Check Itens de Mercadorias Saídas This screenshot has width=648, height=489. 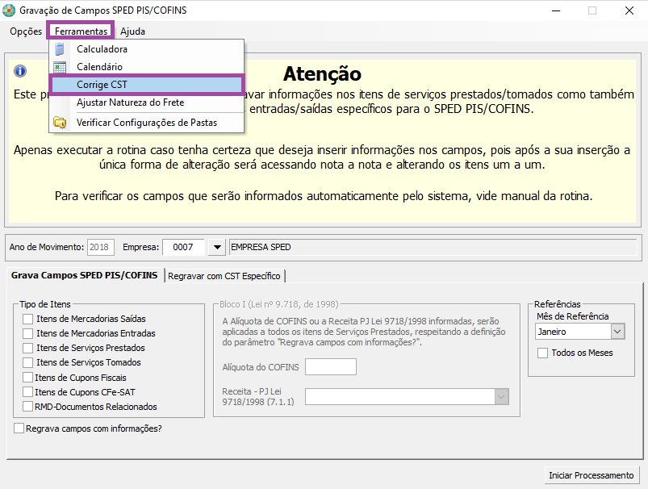tap(27, 319)
